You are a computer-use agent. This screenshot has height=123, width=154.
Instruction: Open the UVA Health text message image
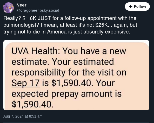pos(76,75)
